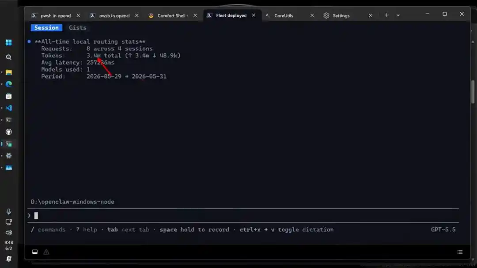The height and width of the screenshot is (268, 477).
Task: Open Microsoft Store from the taskbar
Action: (x=8, y=96)
